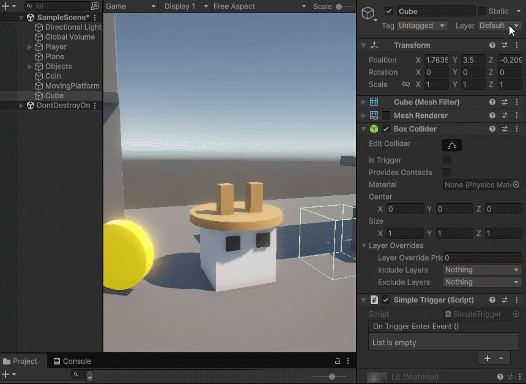Viewport: 526px width, 384px height.
Task: Remove event with the minus button
Action: (x=500, y=358)
